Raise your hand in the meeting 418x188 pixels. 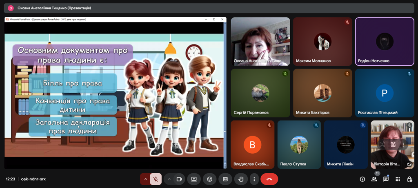coord(241,179)
